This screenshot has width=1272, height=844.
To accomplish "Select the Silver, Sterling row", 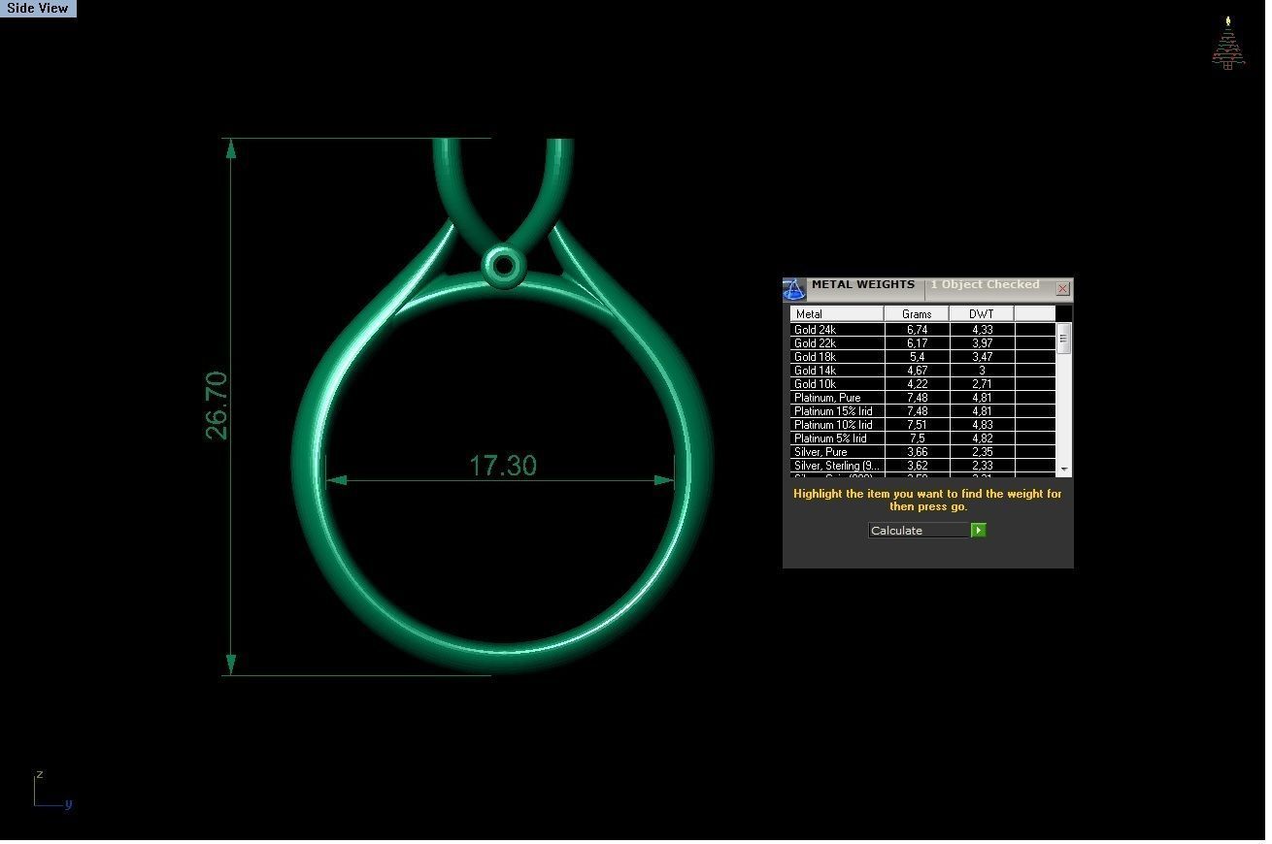I will [922, 466].
